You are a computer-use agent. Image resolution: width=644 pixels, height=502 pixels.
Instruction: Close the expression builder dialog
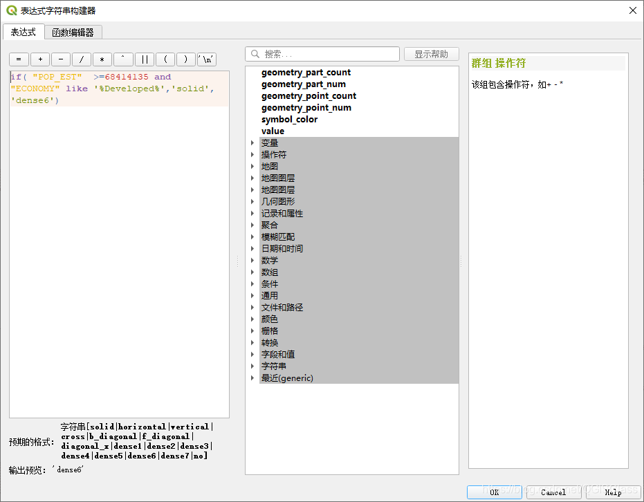click(633, 10)
